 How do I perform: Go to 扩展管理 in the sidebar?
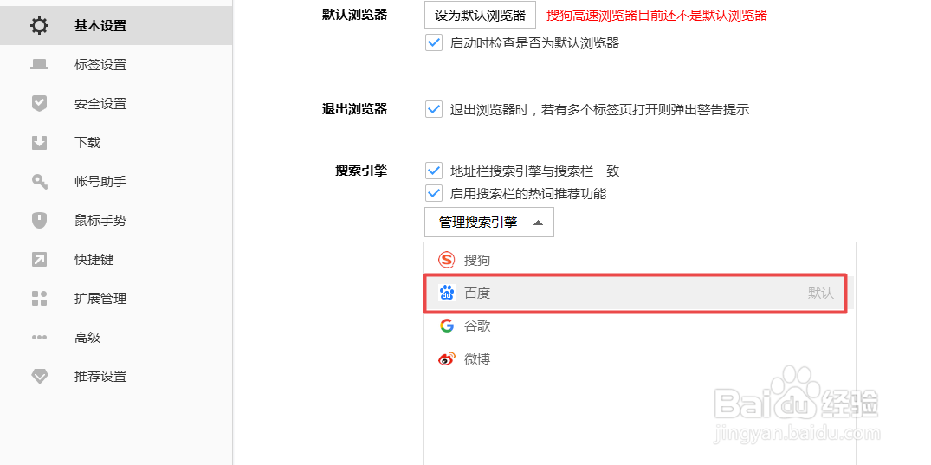point(116,298)
